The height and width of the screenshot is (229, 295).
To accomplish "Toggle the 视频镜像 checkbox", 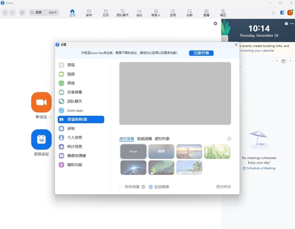I will (x=151, y=187).
